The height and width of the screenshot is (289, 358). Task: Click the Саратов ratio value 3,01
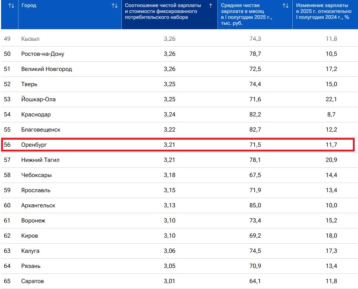pyautogui.click(x=169, y=281)
